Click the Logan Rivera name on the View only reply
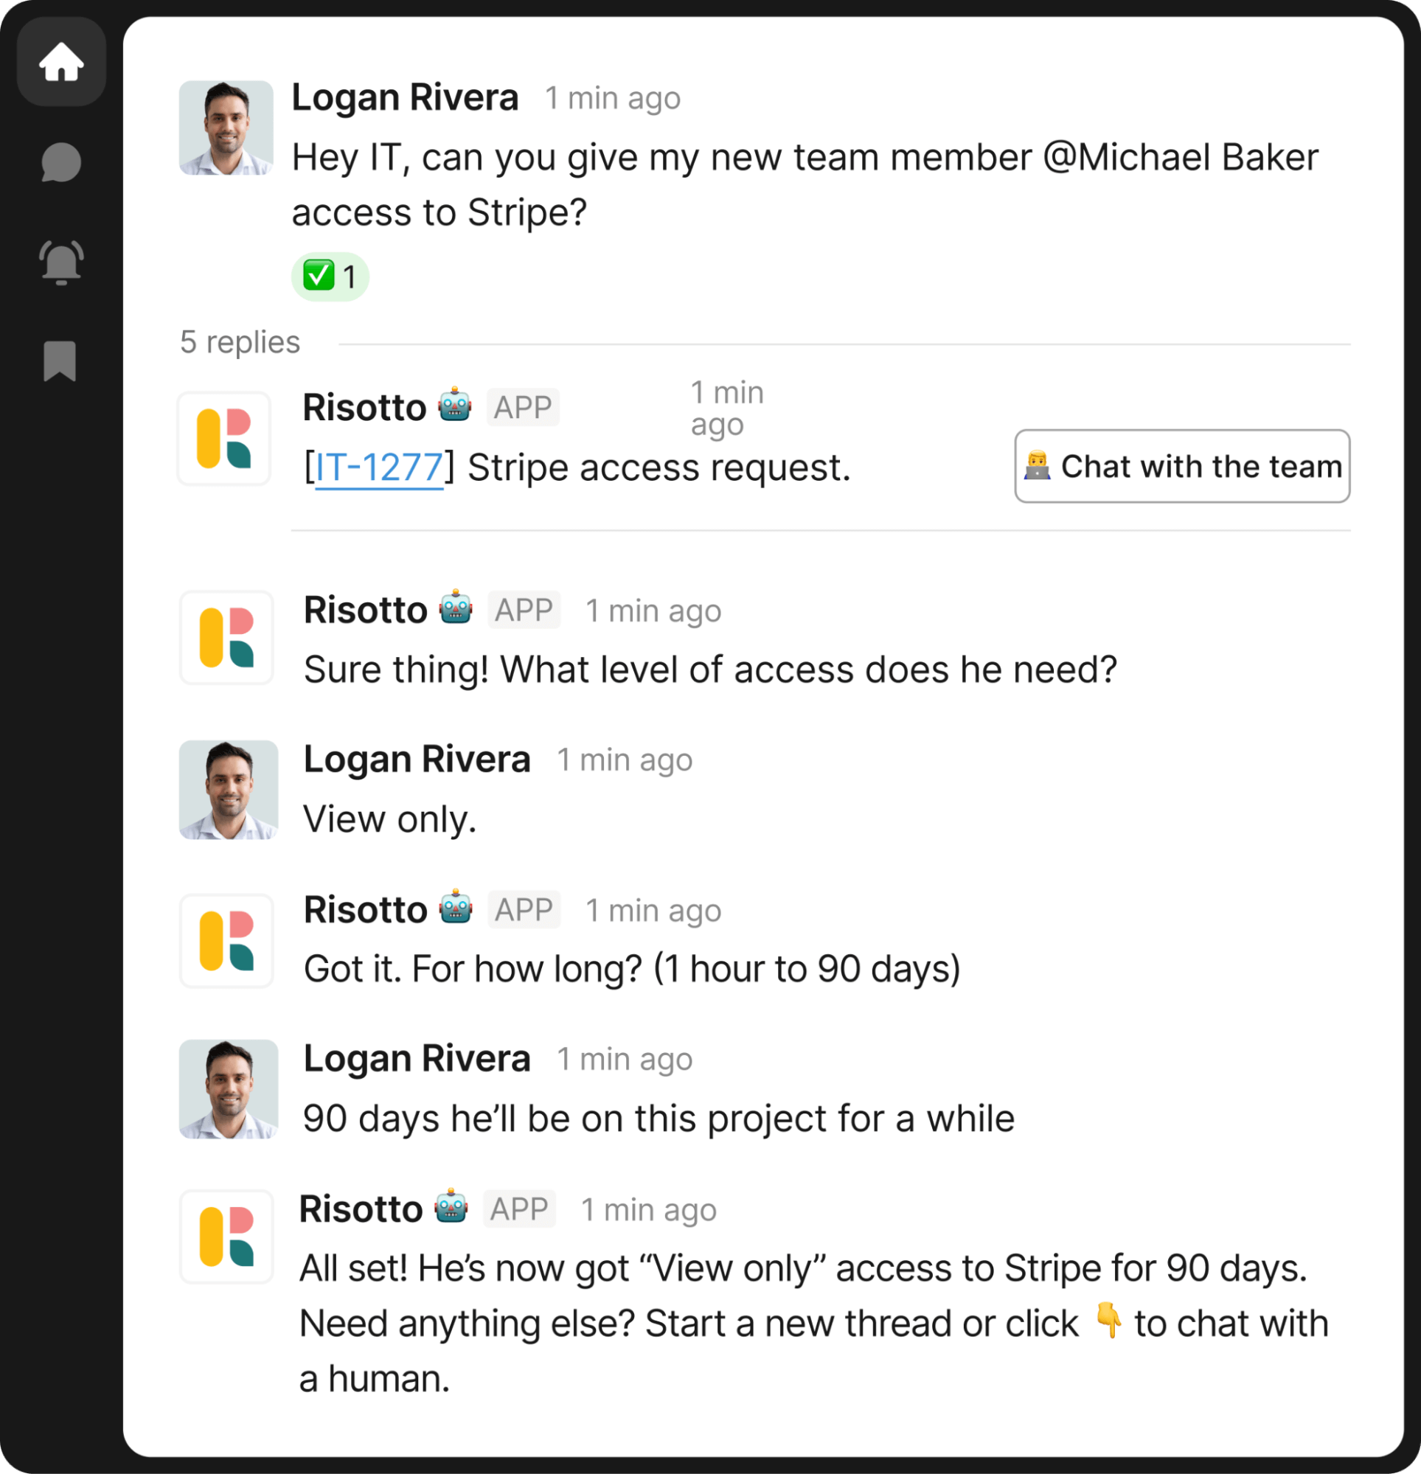The width and height of the screenshot is (1421, 1474). pyautogui.click(x=417, y=759)
